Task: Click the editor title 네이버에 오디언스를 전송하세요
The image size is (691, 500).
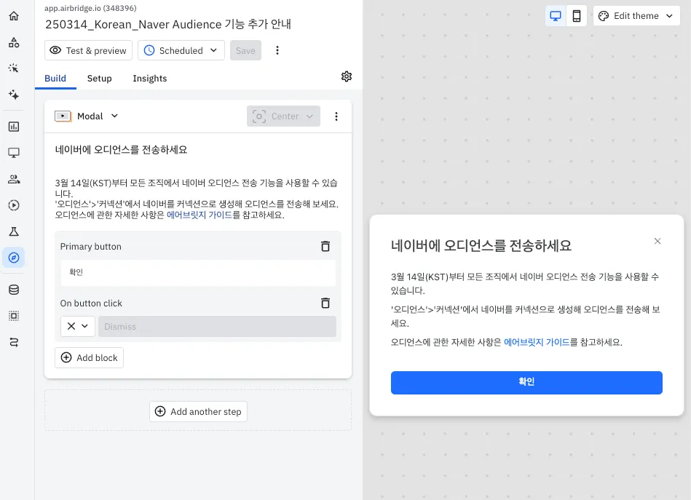Action: (121, 150)
